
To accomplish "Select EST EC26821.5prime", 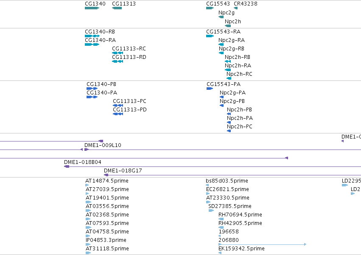I will click(208, 194).
